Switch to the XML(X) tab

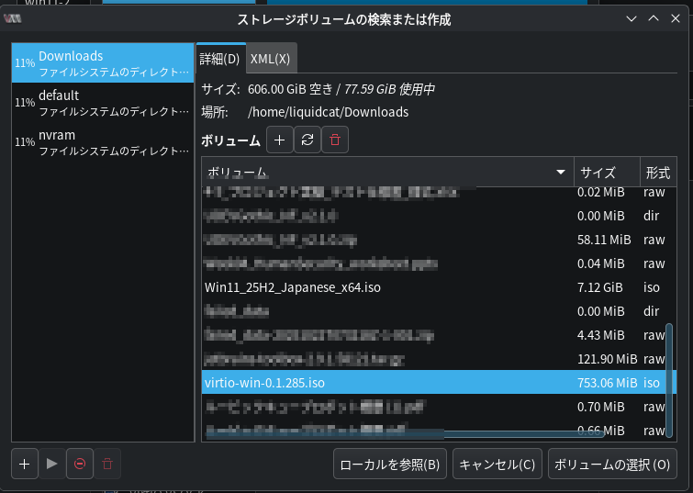pos(271,59)
